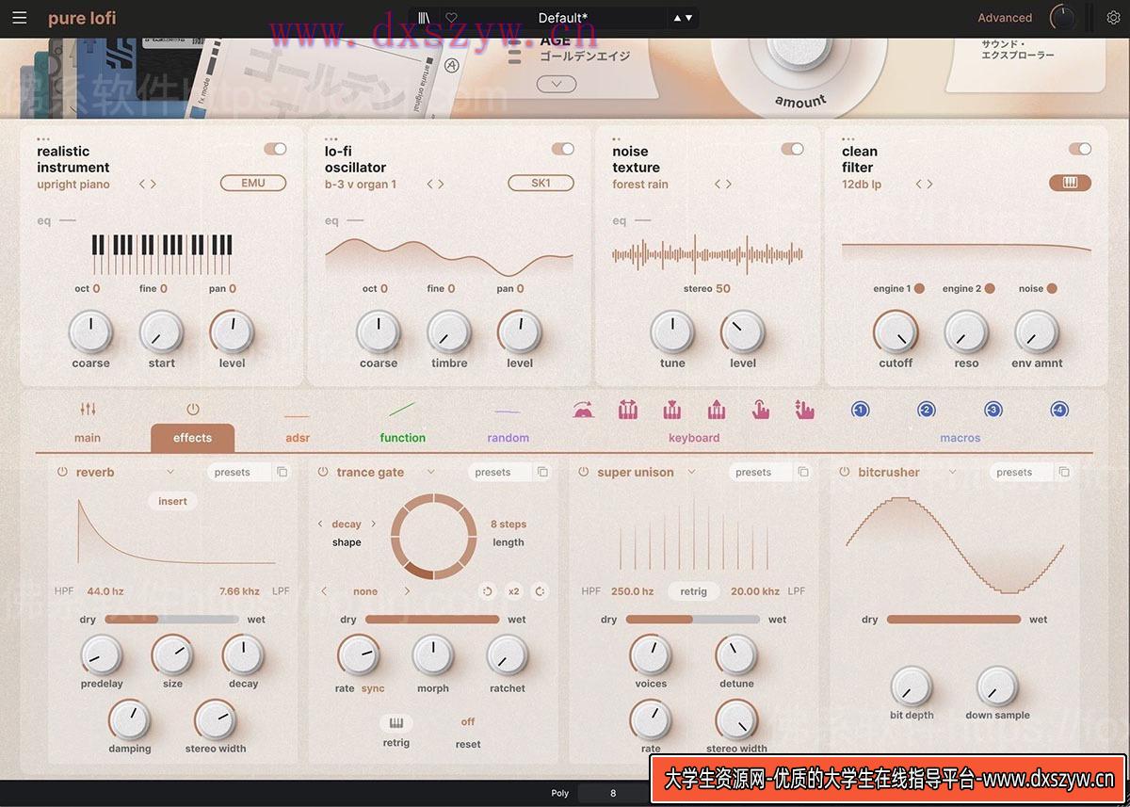Select the macro 2 icon

pos(927,410)
